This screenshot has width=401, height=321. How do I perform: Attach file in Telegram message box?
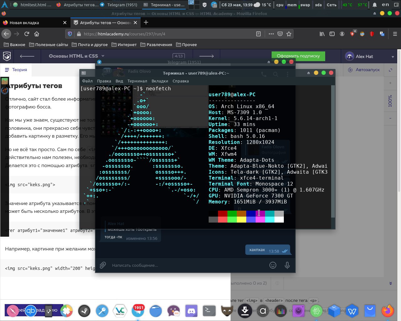103,265
